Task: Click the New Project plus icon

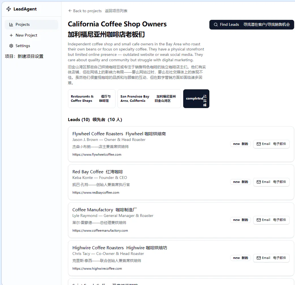Action: pos(11,35)
